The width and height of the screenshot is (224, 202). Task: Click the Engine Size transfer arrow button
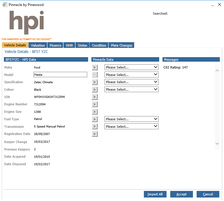[x=95, y=112]
